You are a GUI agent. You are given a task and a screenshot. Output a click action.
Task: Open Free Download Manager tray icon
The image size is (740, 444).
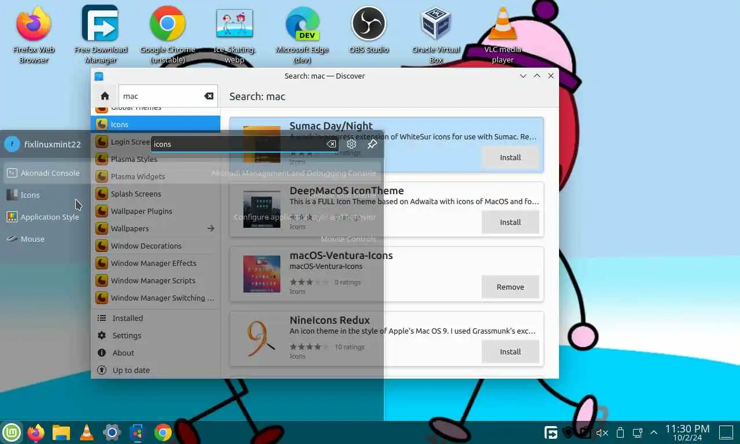[x=552, y=432]
